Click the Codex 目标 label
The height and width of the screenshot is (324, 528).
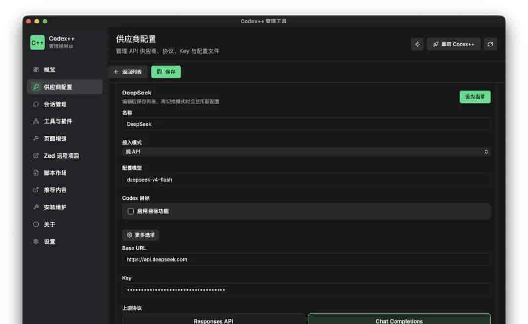[136, 198]
